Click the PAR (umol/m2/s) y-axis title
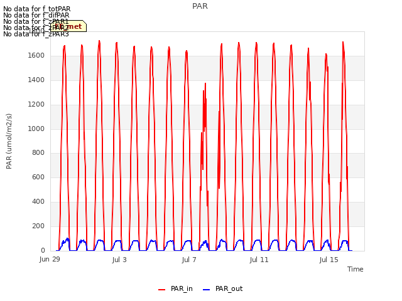This screenshot has width=402, height=301. tap(9, 141)
